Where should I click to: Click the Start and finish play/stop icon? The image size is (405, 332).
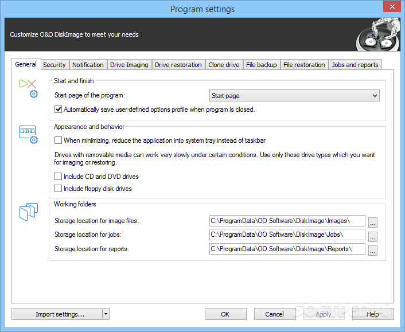29,88
